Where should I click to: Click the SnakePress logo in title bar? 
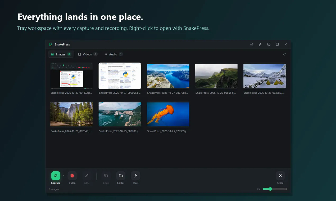(50, 44)
